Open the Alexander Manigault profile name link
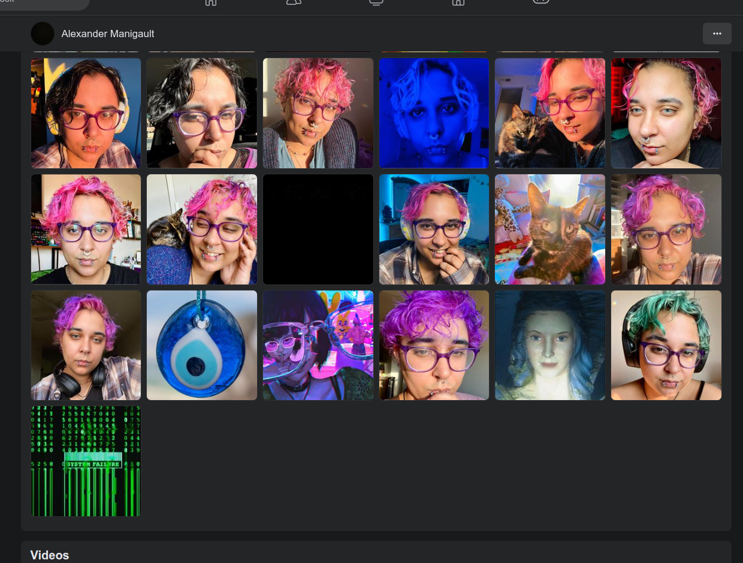This screenshot has height=563, width=743. coord(108,34)
